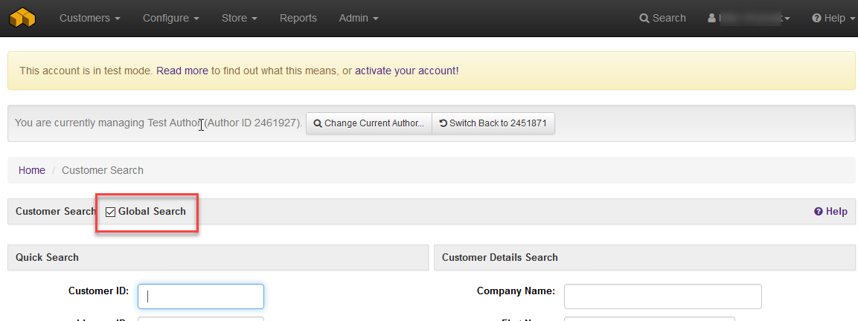The height and width of the screenshot is (321, 858).
Task: Open Help link in Customer Search header
Action: tap(830, 211)
